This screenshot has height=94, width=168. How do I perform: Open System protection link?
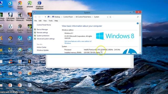[x=43, y=36]
